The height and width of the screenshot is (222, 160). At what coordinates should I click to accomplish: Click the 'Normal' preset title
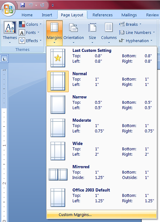click(79, 74)
